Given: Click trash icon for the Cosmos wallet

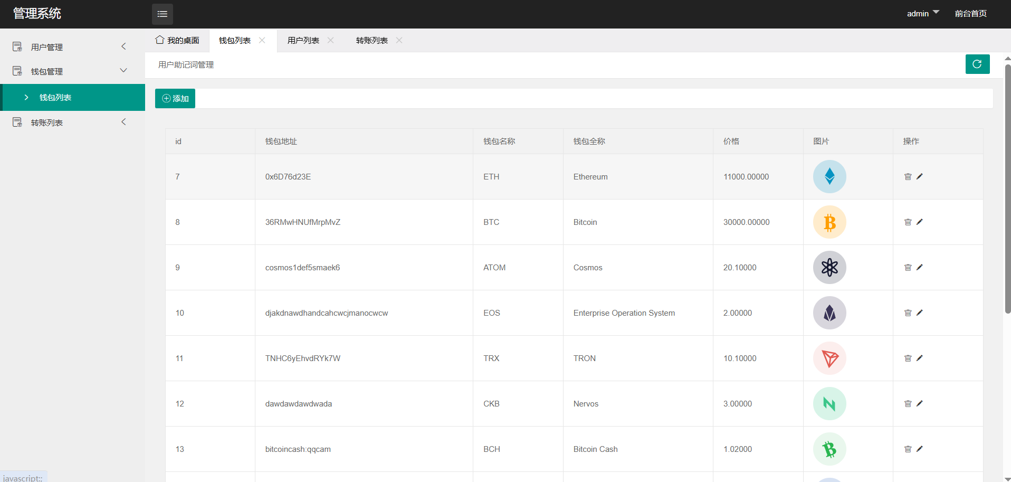Looking at the screenshot, I should 908,268.
